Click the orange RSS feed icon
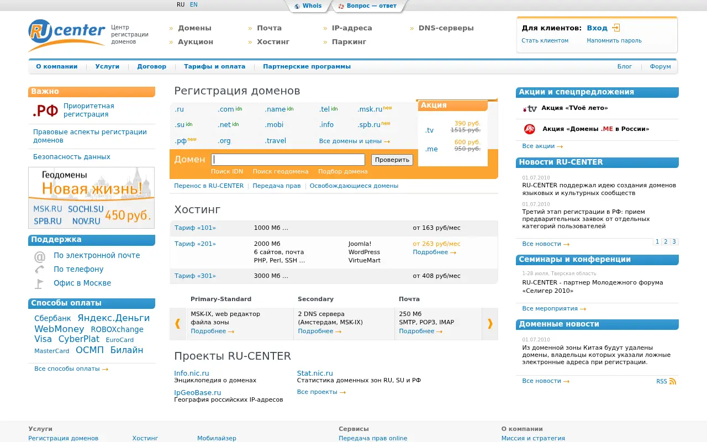 pyautogui.click(x=673, y=381)
